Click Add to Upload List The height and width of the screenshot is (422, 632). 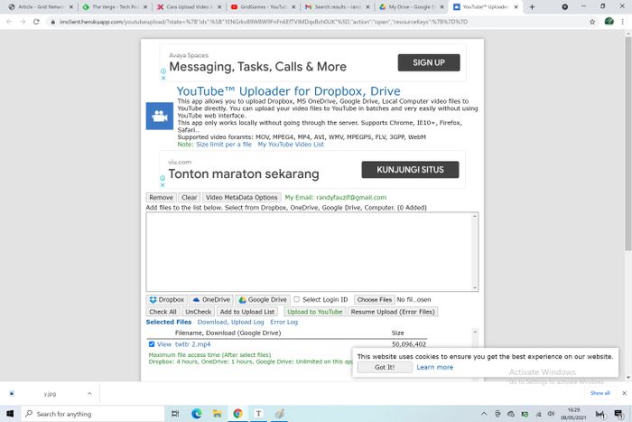[247, 312]
